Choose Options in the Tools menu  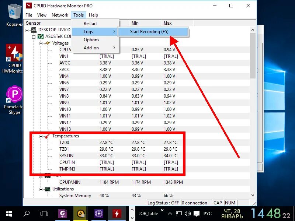click(96, 40)
